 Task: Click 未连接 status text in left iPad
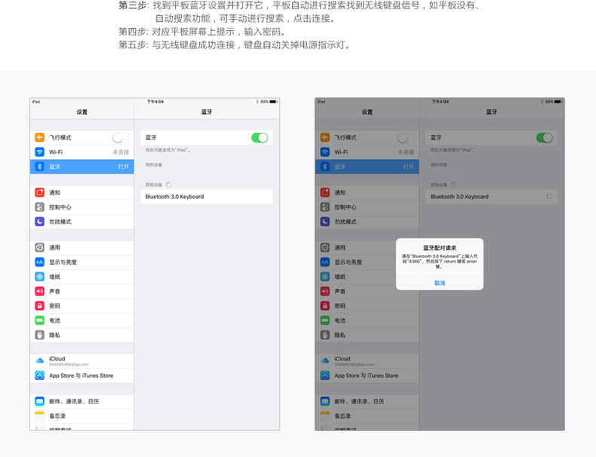coord(121,152)
